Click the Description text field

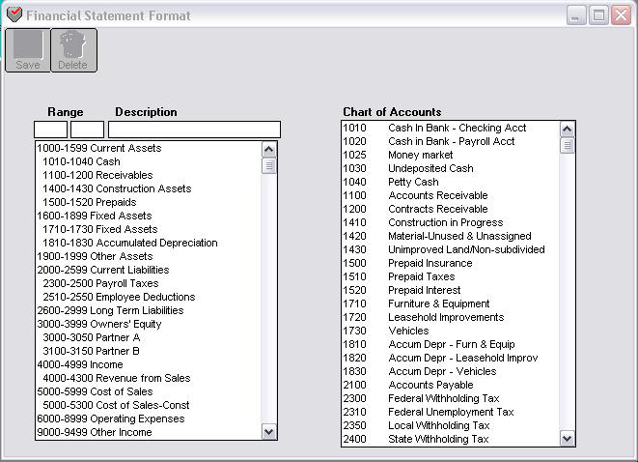click(x=194, y=130)
